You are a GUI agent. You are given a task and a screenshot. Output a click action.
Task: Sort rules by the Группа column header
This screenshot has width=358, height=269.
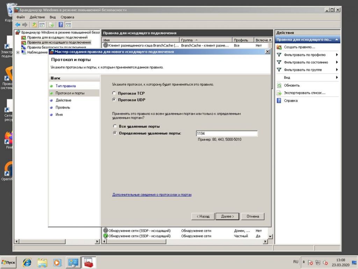(x=206, y=40)
